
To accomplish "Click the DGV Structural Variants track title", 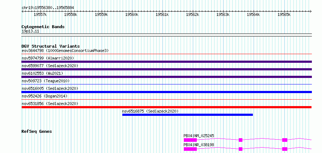I will tap(51, 46).
